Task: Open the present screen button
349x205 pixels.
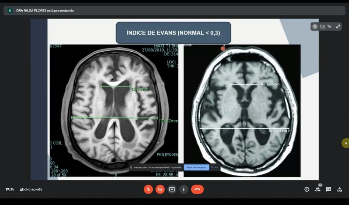Action: pos(172,189)
